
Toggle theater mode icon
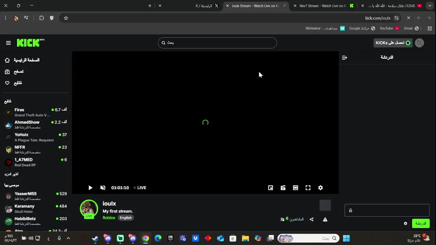pos(295,188)
